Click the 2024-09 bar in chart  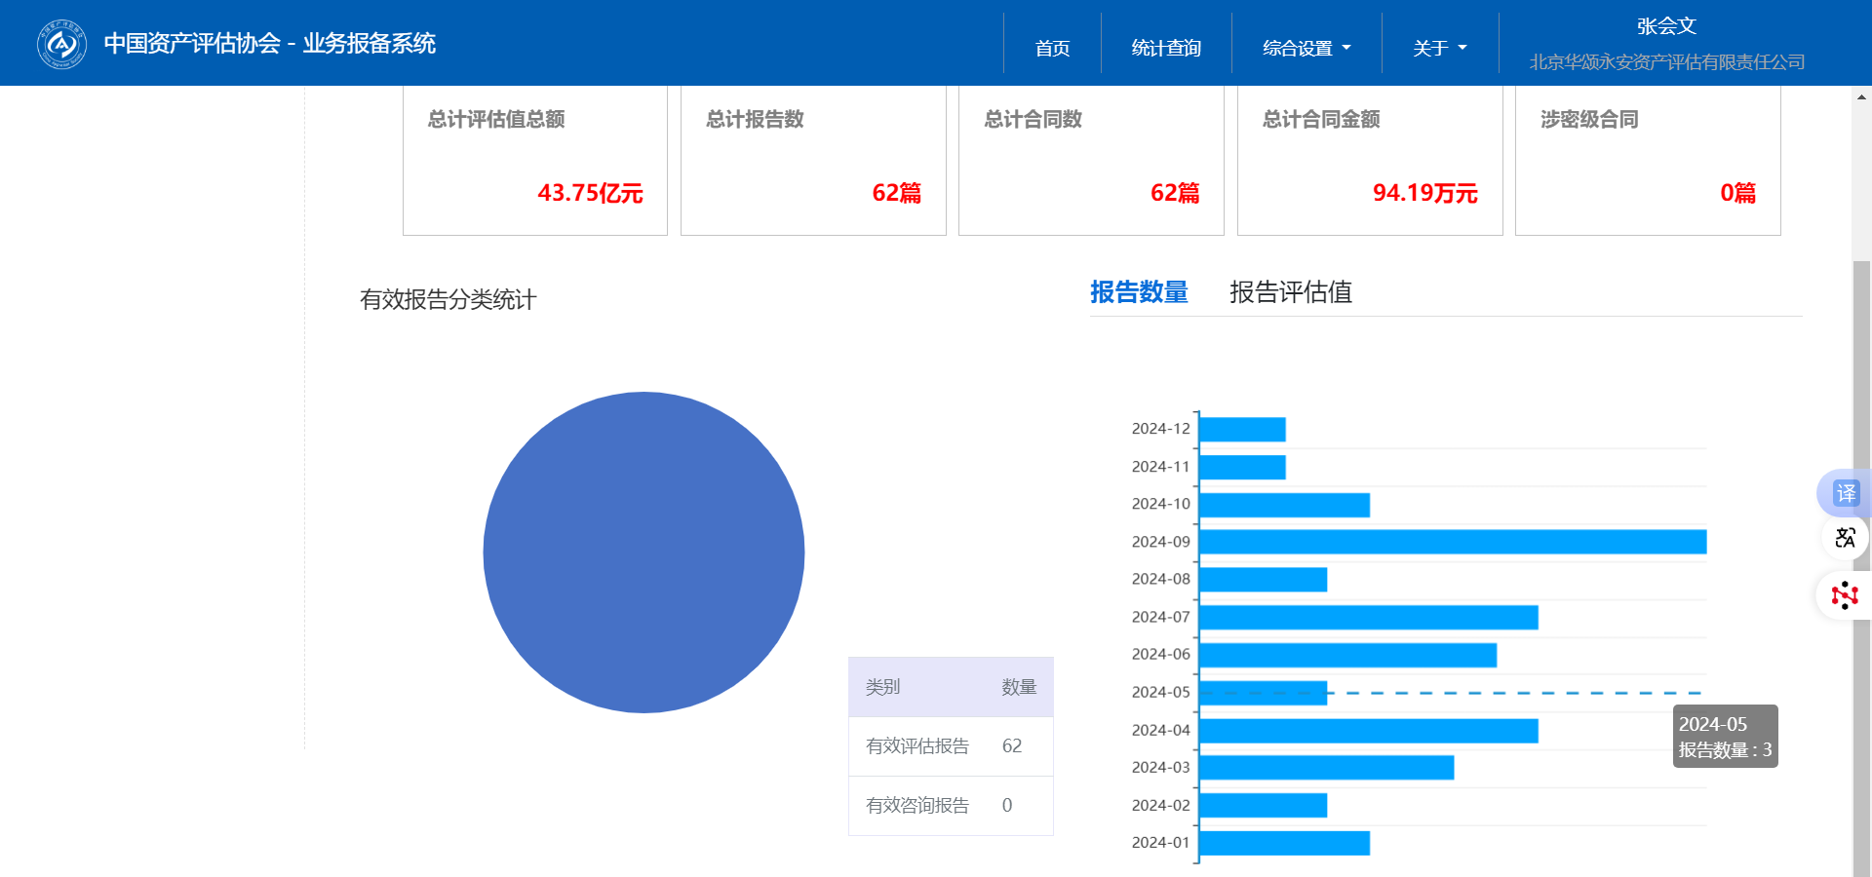[1452, 542]
